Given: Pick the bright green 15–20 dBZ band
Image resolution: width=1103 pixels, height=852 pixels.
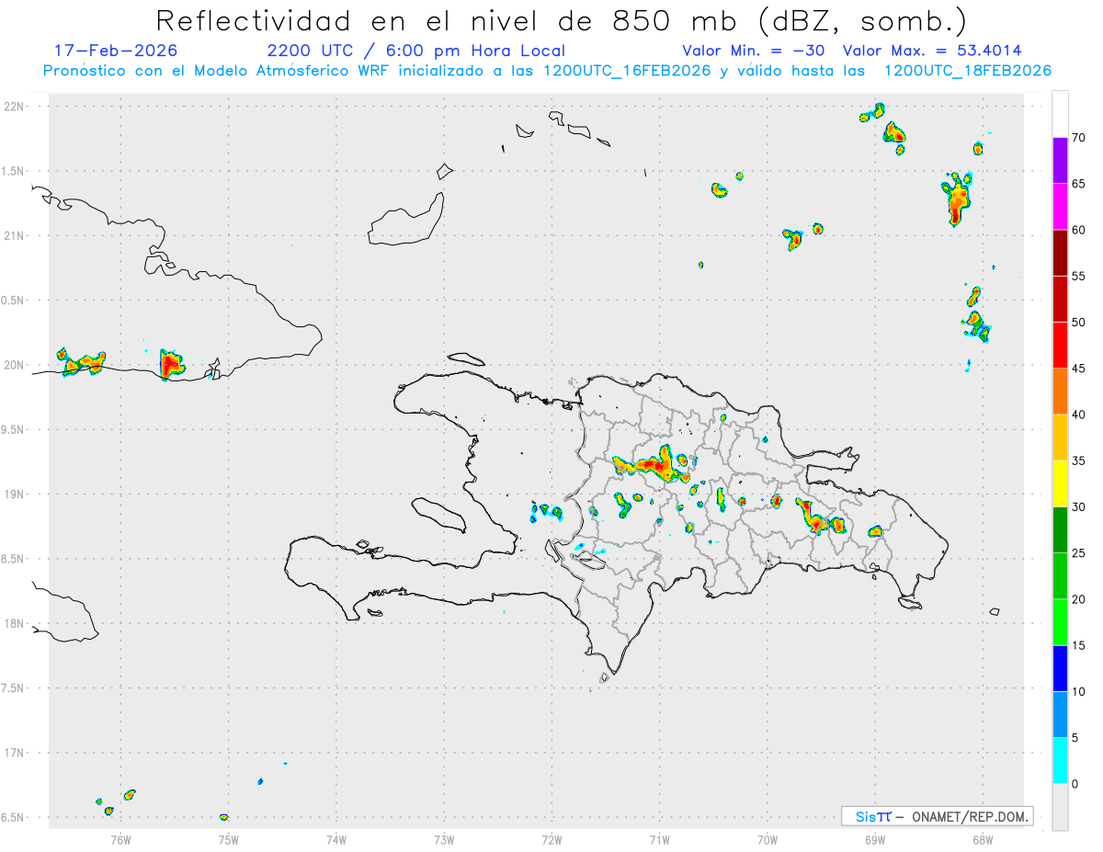Looking at the screenshot, I should pos(1060,622).
